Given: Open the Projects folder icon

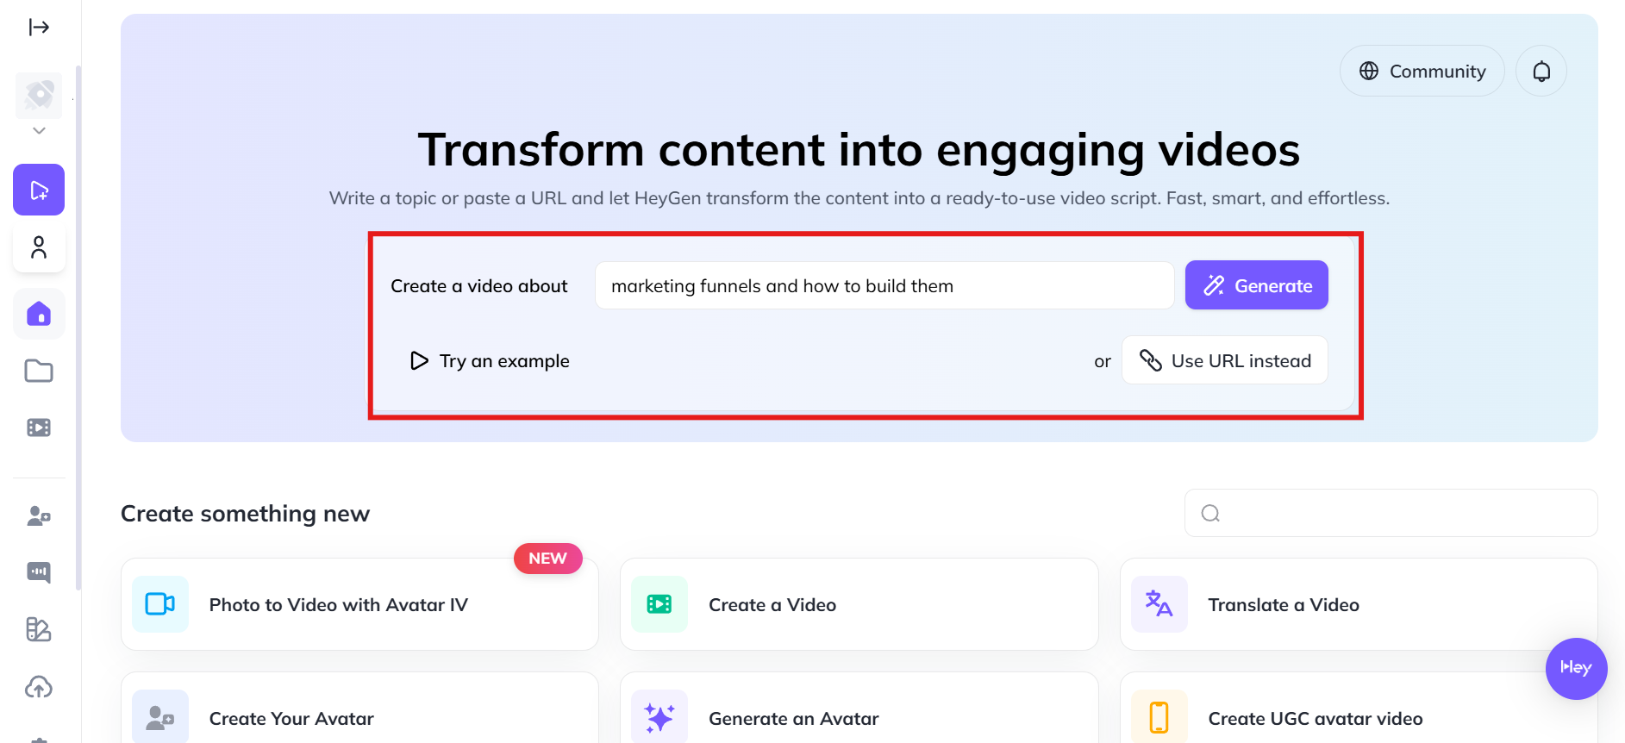Looking at the screenshot, I should click(x=39, y=371).
